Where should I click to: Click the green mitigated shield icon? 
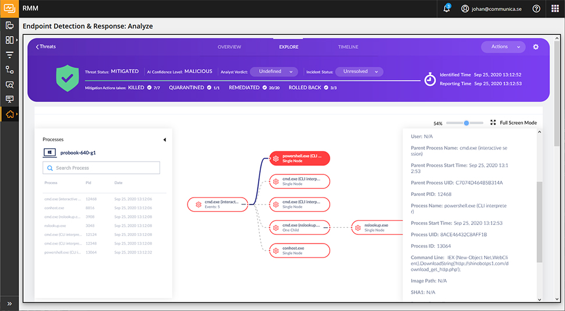point(68,78)
